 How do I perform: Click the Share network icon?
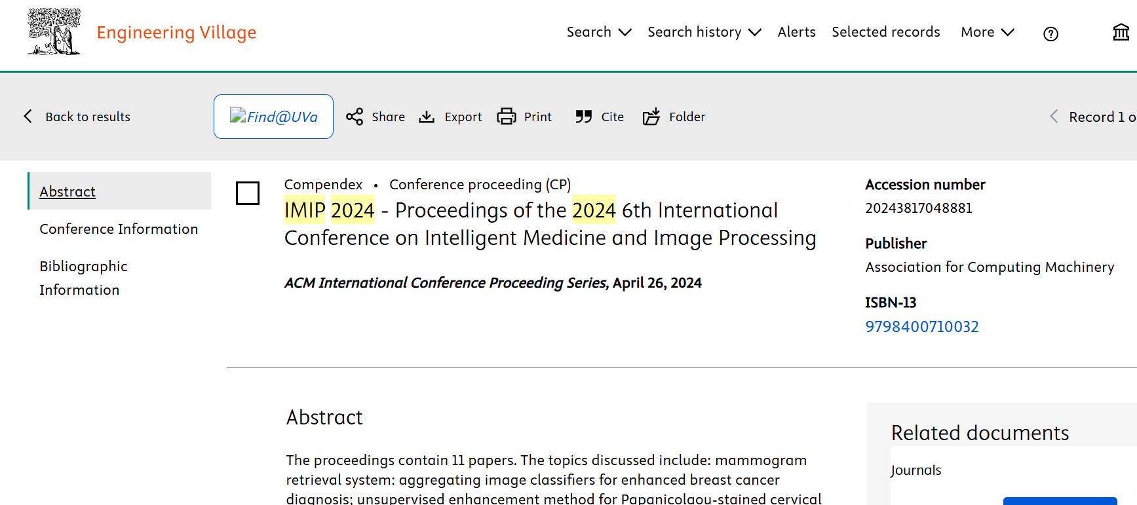[355, 117]
